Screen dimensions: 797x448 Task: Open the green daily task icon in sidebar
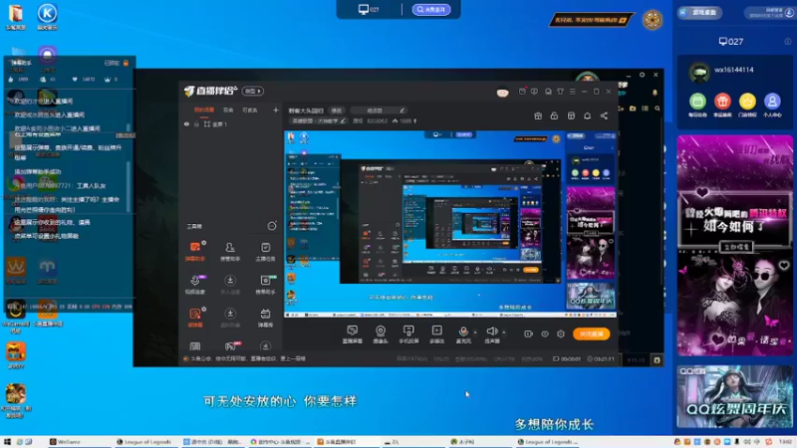click(697, 102)
